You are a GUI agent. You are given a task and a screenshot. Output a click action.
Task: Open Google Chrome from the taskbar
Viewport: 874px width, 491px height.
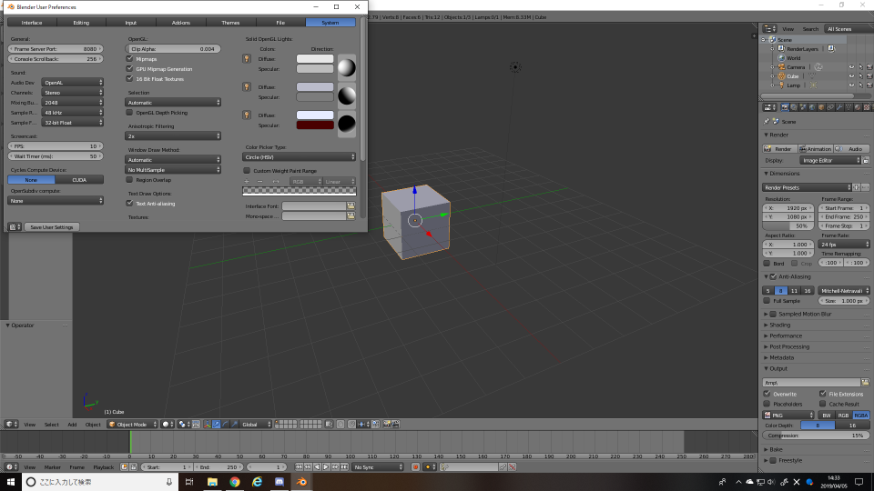click(235, 482)
